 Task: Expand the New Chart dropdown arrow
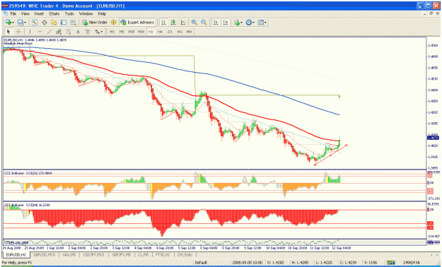click(13, 23)
